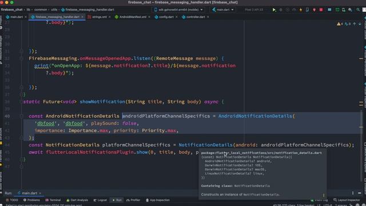Toggle the fold marker at line 43
Image resolution: width=366 pixels, height=206 pixels.
[x=22, y=138]
